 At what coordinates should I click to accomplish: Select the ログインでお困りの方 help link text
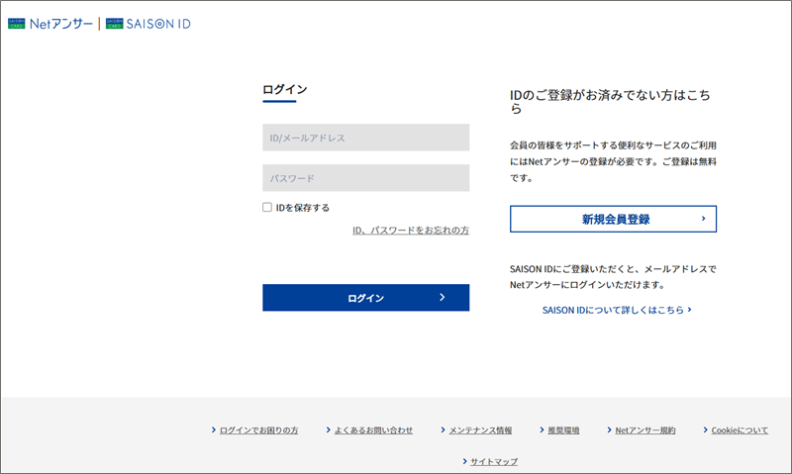point(258,430)
